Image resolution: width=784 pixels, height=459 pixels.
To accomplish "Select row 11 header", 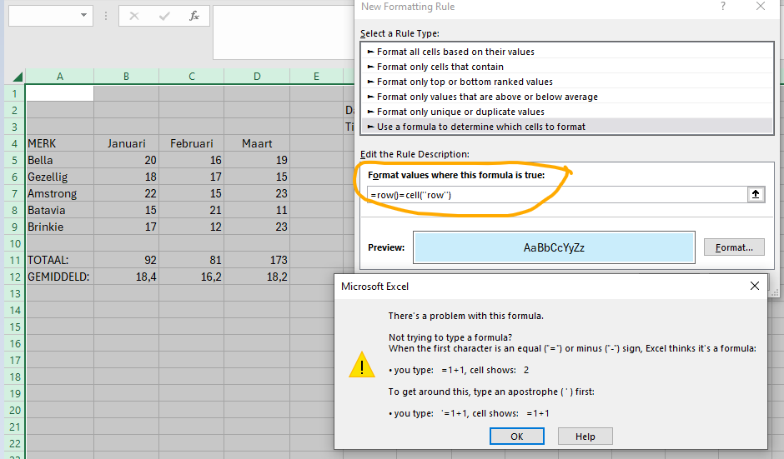I will point(14,260).
